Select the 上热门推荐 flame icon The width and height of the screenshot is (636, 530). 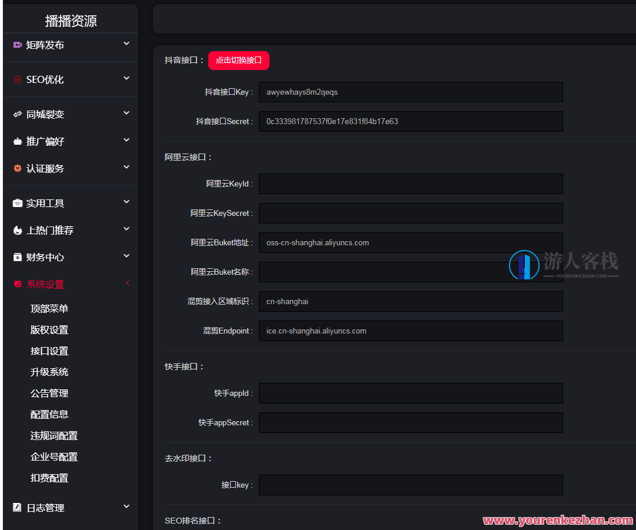(16, 229)
